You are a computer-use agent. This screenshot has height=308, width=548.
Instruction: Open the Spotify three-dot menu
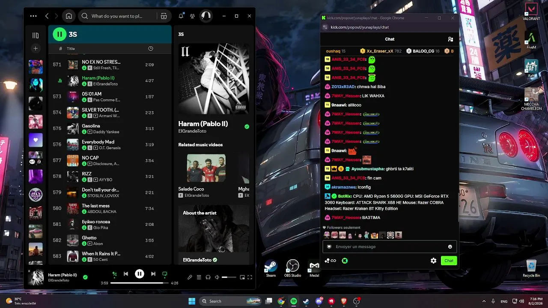click(33, 16)
